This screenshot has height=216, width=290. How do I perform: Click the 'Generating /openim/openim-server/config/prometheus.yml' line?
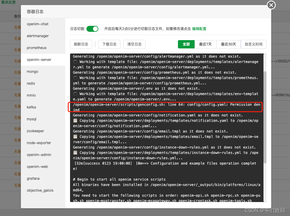coord(154,72)
